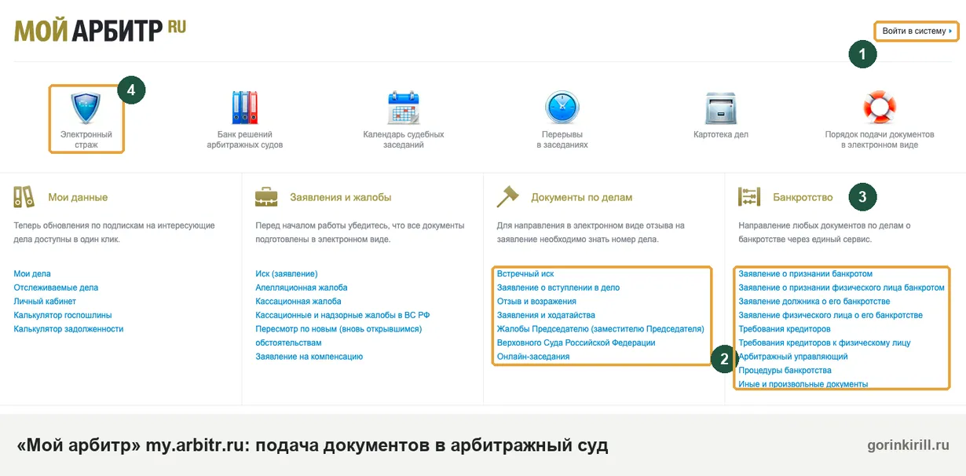The width and height of the screenshot is (966, 476).
Task: Open Заявление должника о его банкротстве
Action: point(814,302)
